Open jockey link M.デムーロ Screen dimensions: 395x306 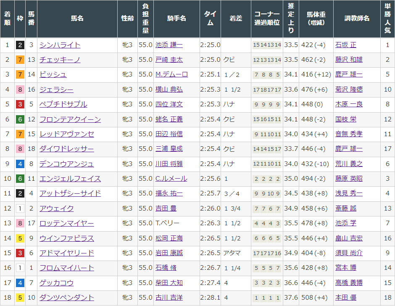coord(171,75)
